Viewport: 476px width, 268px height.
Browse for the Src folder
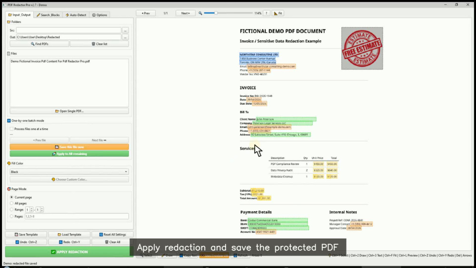pos(125,30)
